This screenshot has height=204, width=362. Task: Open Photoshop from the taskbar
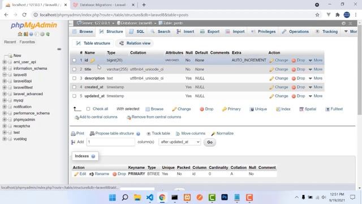225,197
